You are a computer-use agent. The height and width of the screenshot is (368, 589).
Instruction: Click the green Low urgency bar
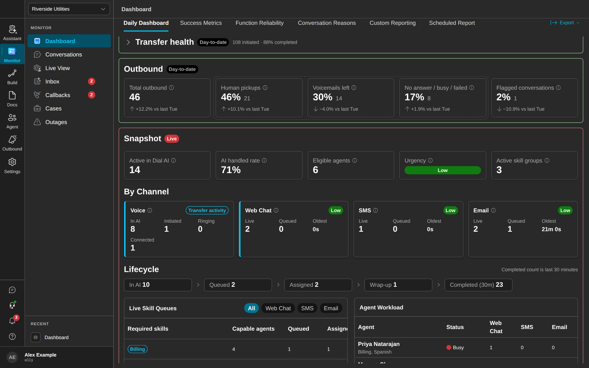(443, 170)
